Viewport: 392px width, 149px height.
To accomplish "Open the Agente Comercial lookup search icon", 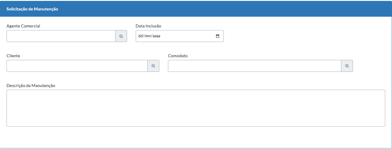I will point(121,36).
